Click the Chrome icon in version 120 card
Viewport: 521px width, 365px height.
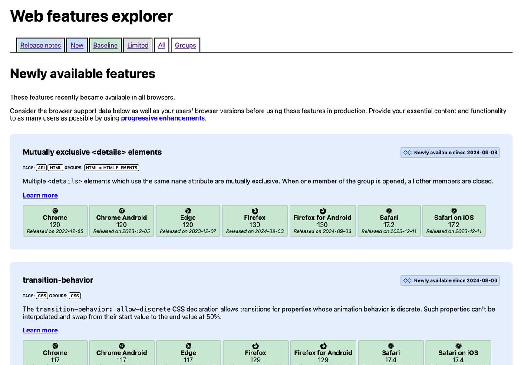[55, 211]
